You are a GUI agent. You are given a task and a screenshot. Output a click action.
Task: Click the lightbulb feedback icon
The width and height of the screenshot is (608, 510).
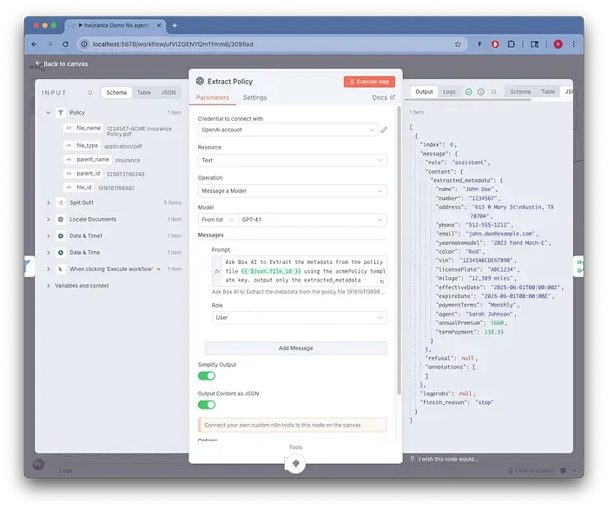[413, 459]
